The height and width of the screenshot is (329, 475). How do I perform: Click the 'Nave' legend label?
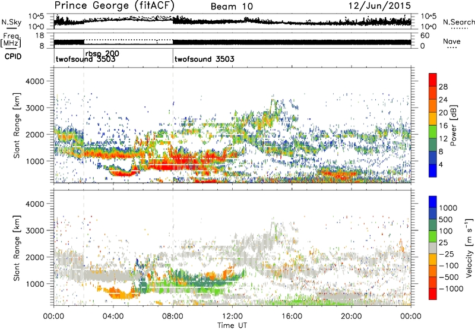451,42
